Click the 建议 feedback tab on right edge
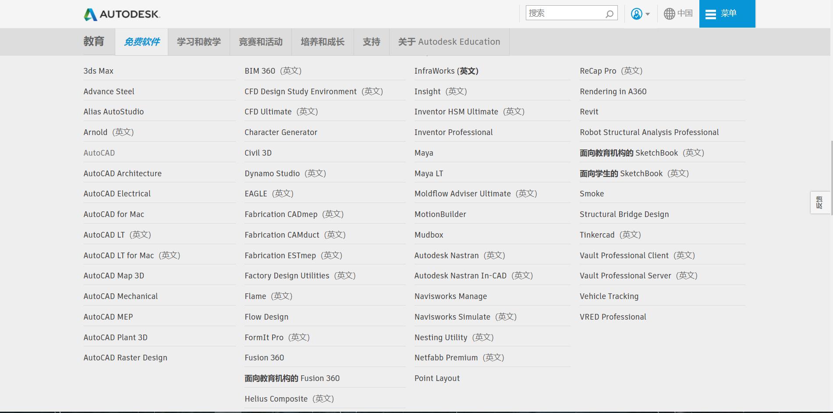The image size is (833, 413). (819, 203)
